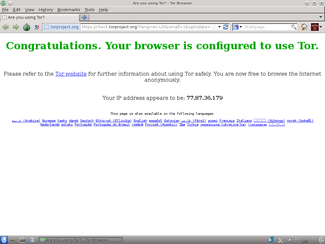This screenshot has width=325, height=244.
Task: Click the Klipper scissors tray icon
Action: point(280,240)
